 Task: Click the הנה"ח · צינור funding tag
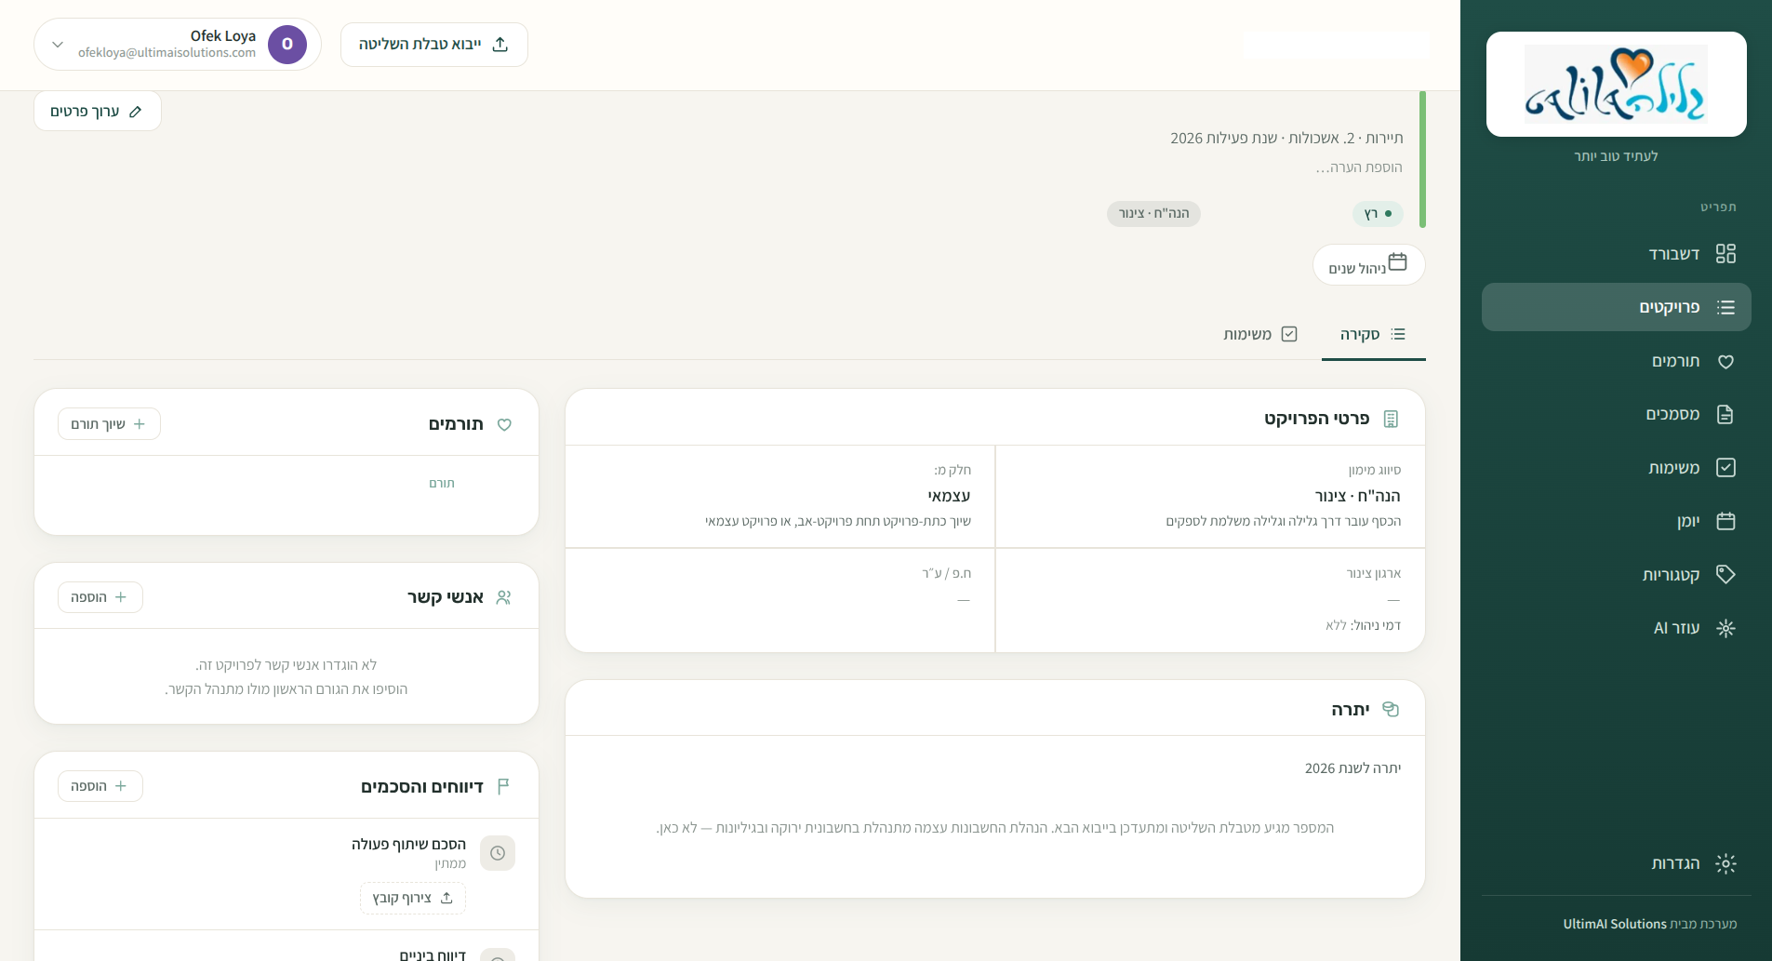(1153, 214)
